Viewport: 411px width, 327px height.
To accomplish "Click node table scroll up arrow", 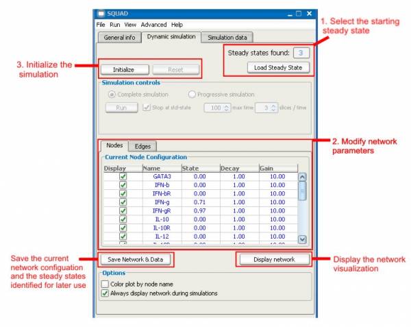I will 302,178.
